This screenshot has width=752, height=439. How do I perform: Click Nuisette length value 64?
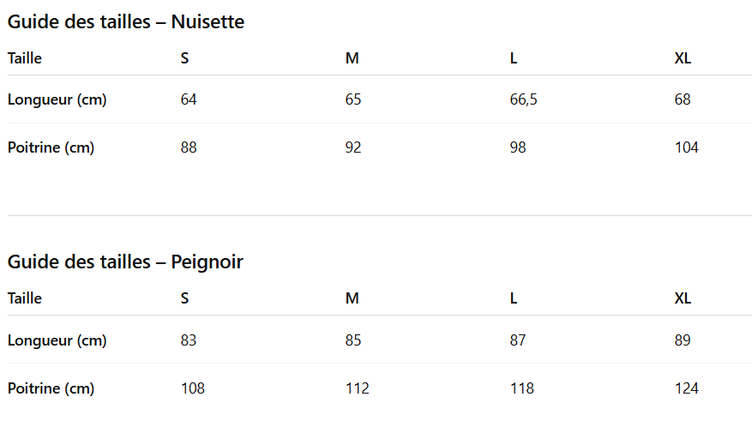189,99
